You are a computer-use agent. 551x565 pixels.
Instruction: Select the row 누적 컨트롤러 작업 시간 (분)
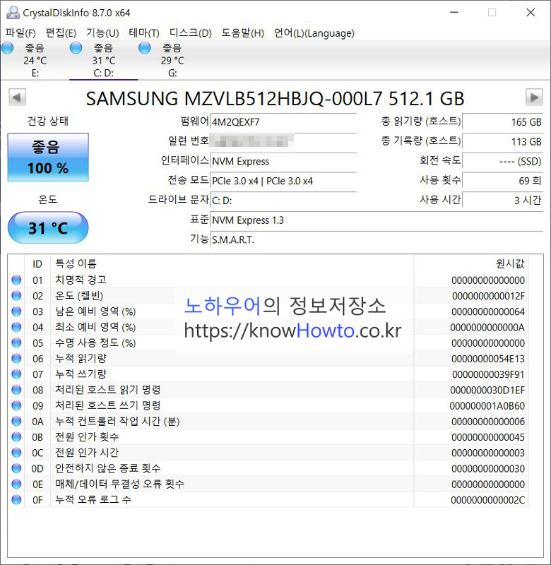268,421
